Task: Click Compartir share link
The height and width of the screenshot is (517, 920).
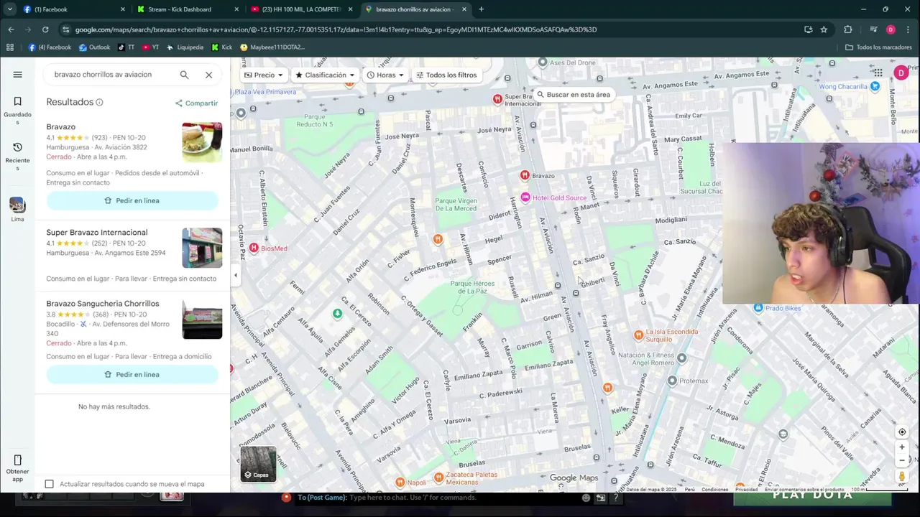Action: coord(196,103)
